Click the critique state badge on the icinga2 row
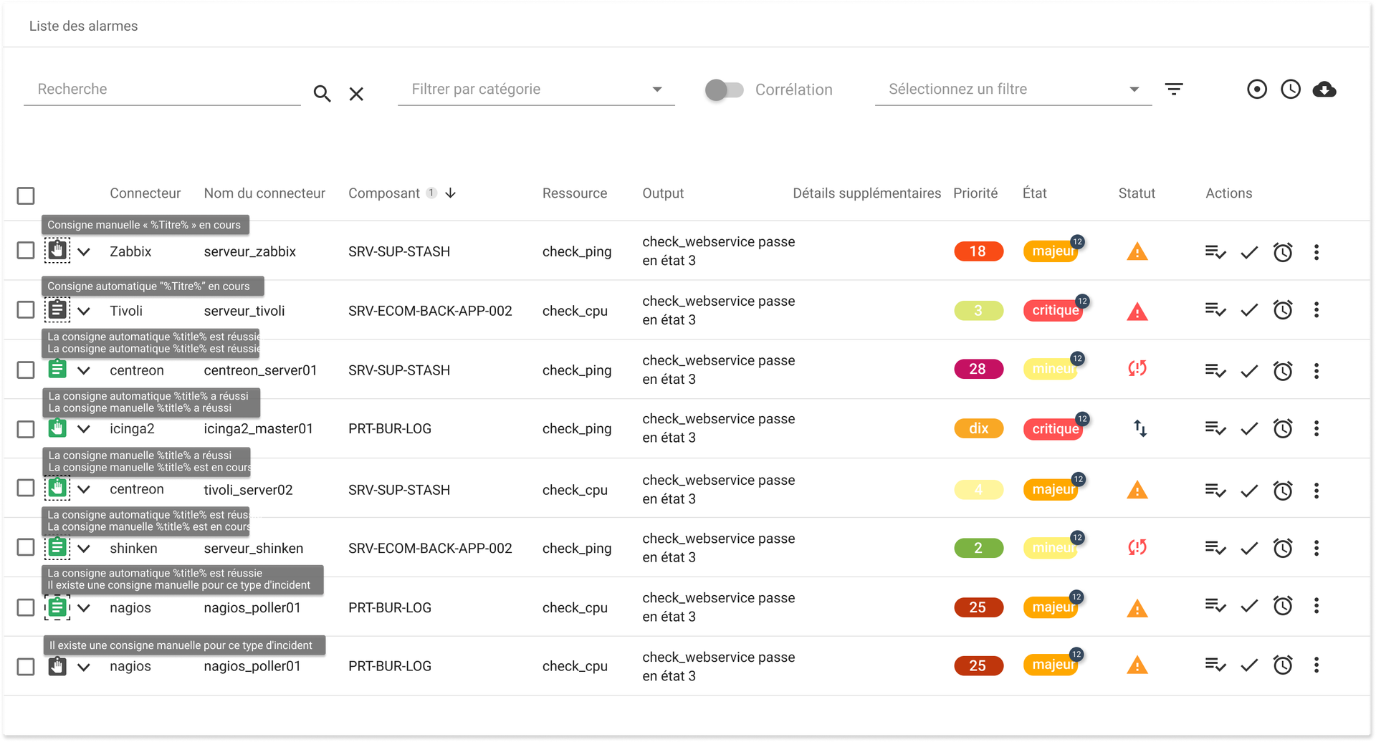This screenshot has height=742, width=1376. [1054, 429]
